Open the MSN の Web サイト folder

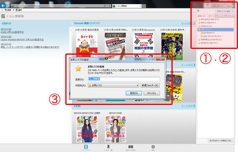(207, 23)
